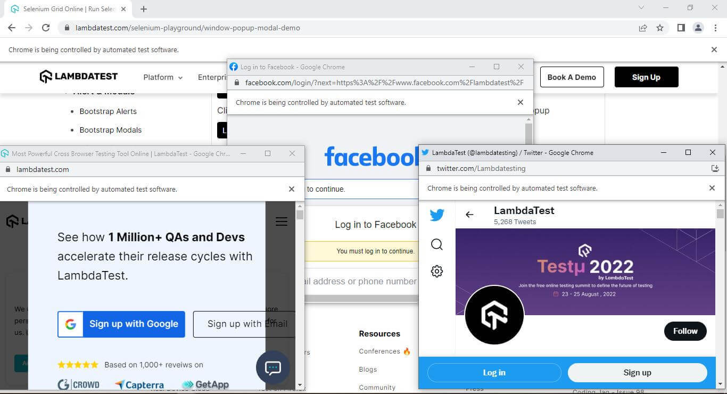Click the Twitter bird home icon
Screen dimensions: 727x394
(437, 215)
